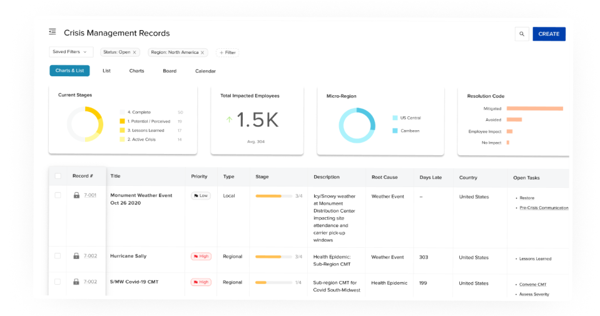Click the S/MW Covid-19 CMT stage progress bar
The image size is (600, 316).
tap(273, 282)
